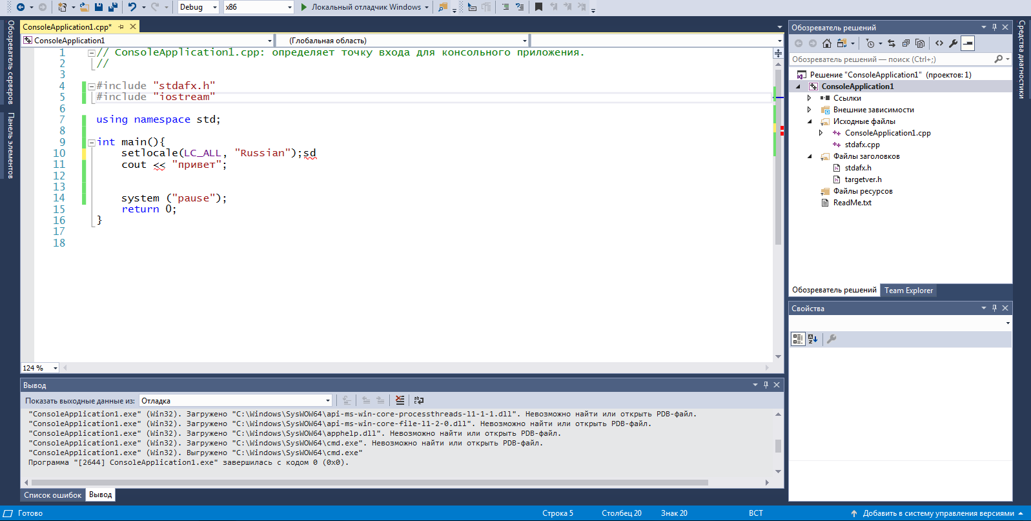This screenshot has width=1031, height=521.
Task: Expand the Ссылки node
Action: [810, 98]
